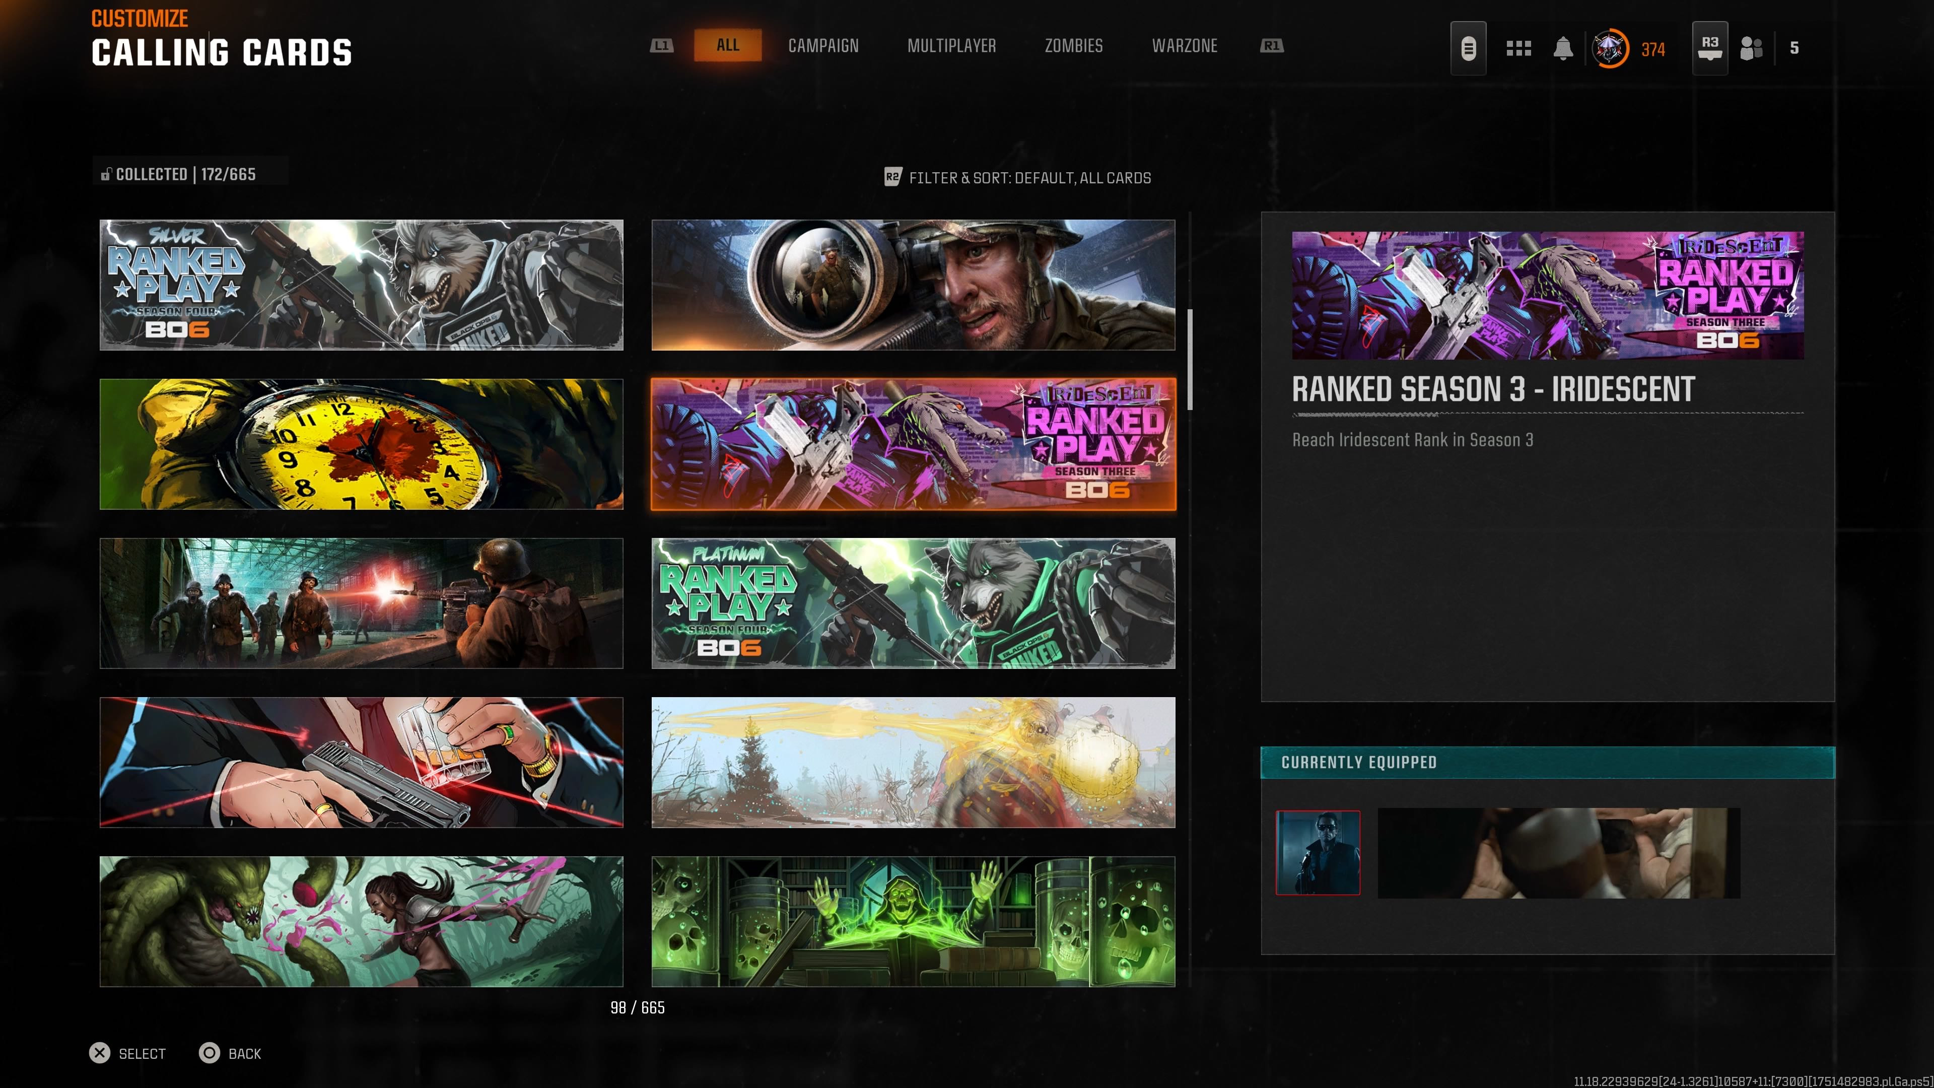The image size is (1934, 1088).
Task: Switch to the Campaign tab
Action: (823, 46)
